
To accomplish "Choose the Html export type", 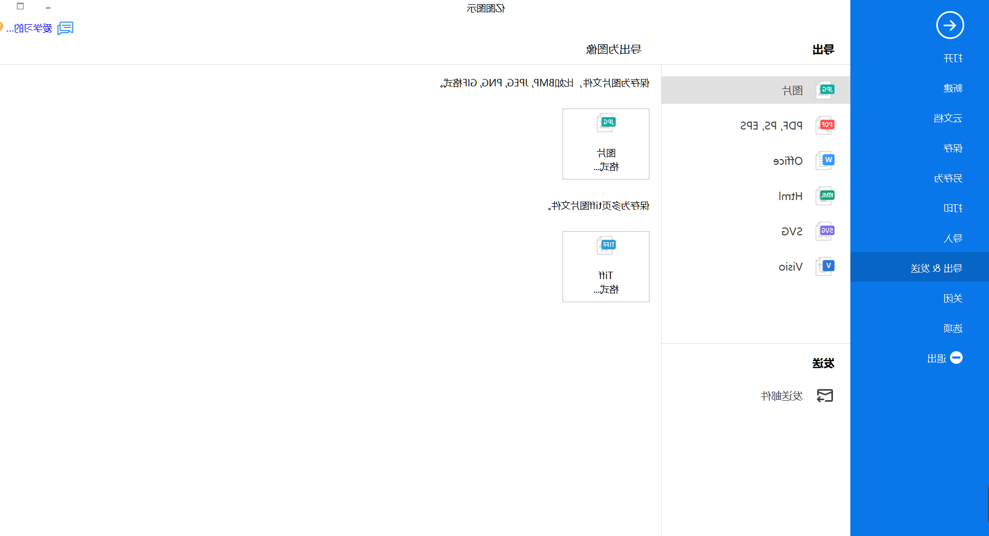I will pyautogui.click(x=755, y=196).
